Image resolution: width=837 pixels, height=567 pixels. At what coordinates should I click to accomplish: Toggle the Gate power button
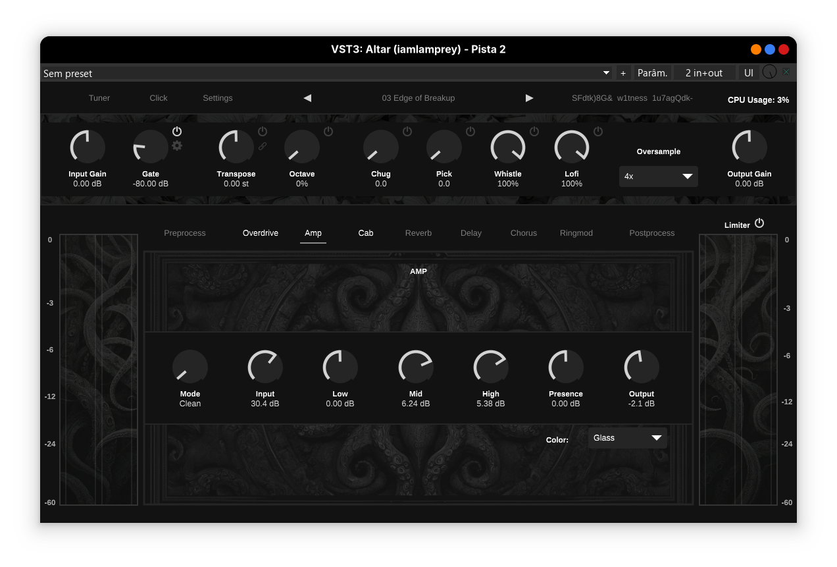click(x=177, y=132)
